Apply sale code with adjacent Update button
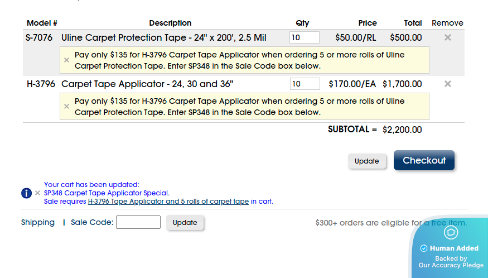 pos(185,222)
